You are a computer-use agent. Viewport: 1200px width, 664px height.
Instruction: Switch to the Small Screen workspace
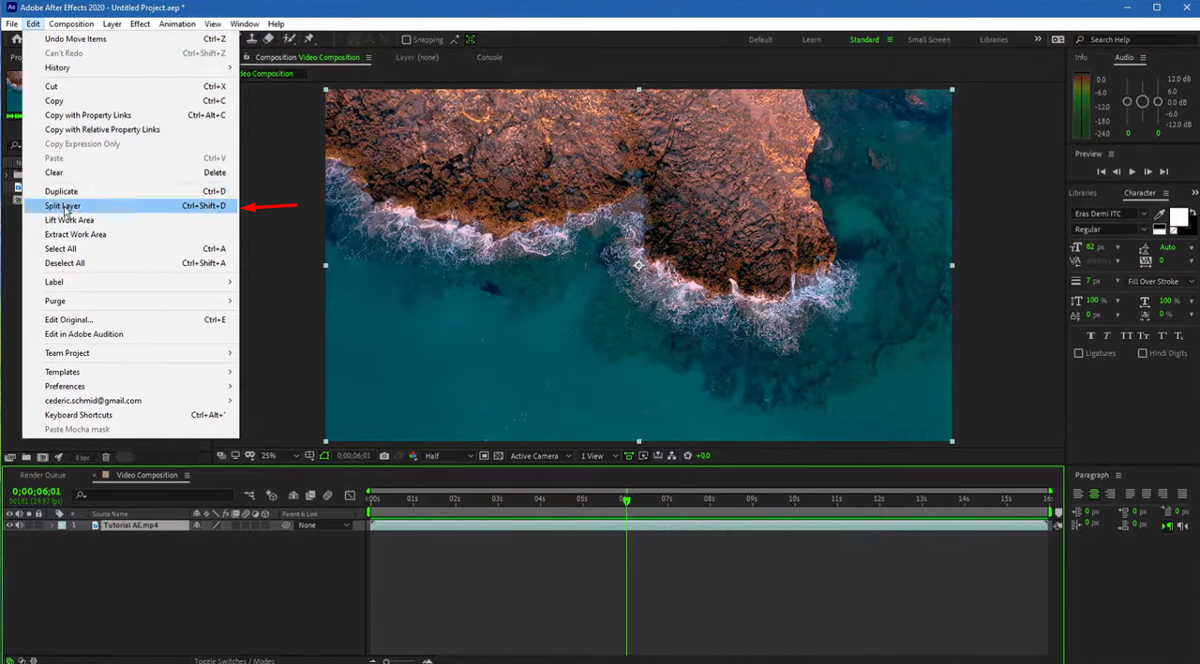click(x=929, y=39)
